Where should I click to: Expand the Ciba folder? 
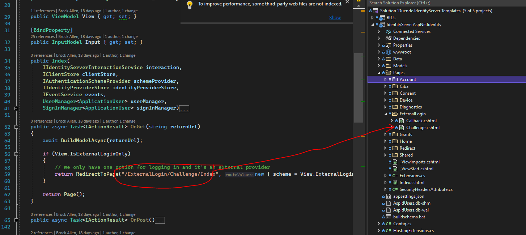tap(385, 86)
